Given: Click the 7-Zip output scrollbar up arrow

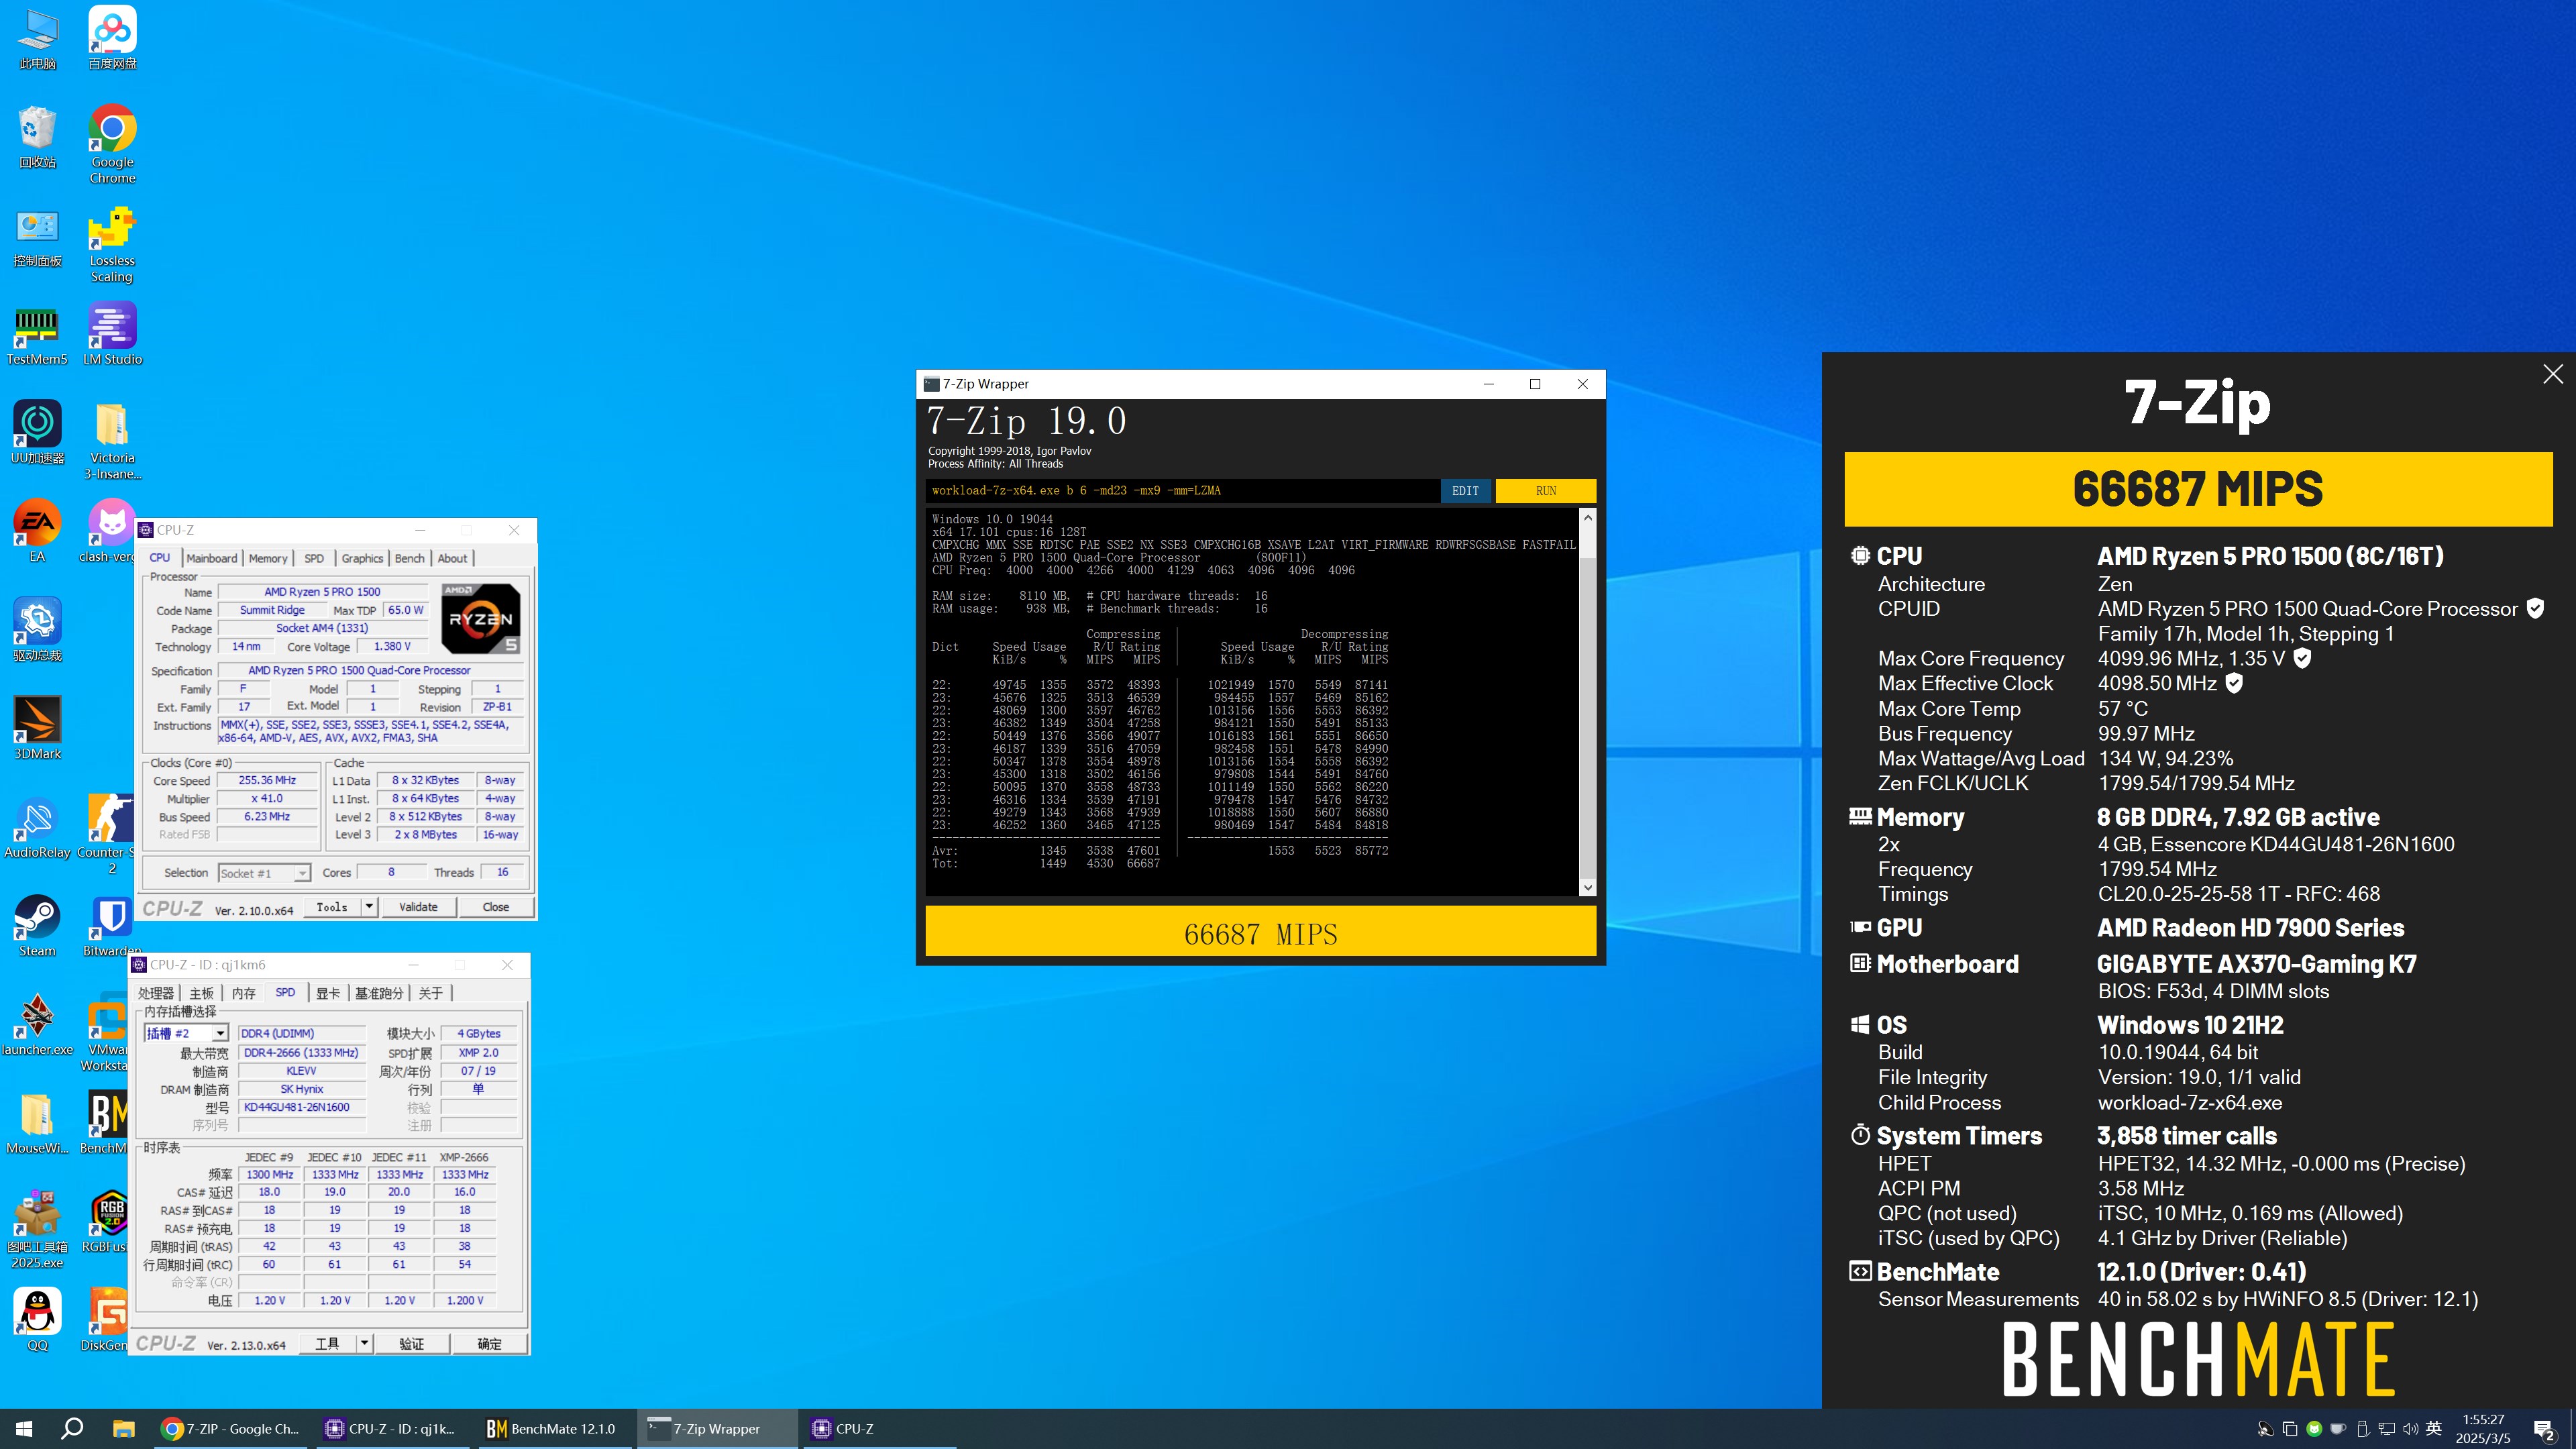Looking at the screenshot, I should pos(1587,518).
